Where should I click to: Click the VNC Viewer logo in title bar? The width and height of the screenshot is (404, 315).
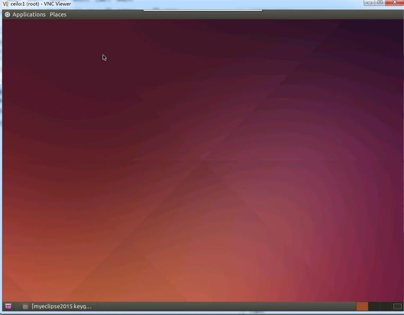tap(5, 4)
